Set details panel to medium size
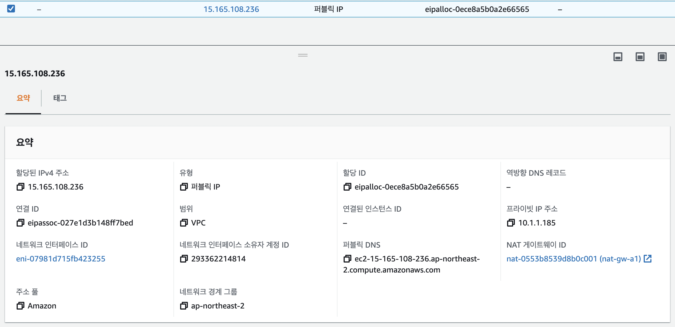The height and width of the screenshot is (327, 675). [x=640, y=57]
